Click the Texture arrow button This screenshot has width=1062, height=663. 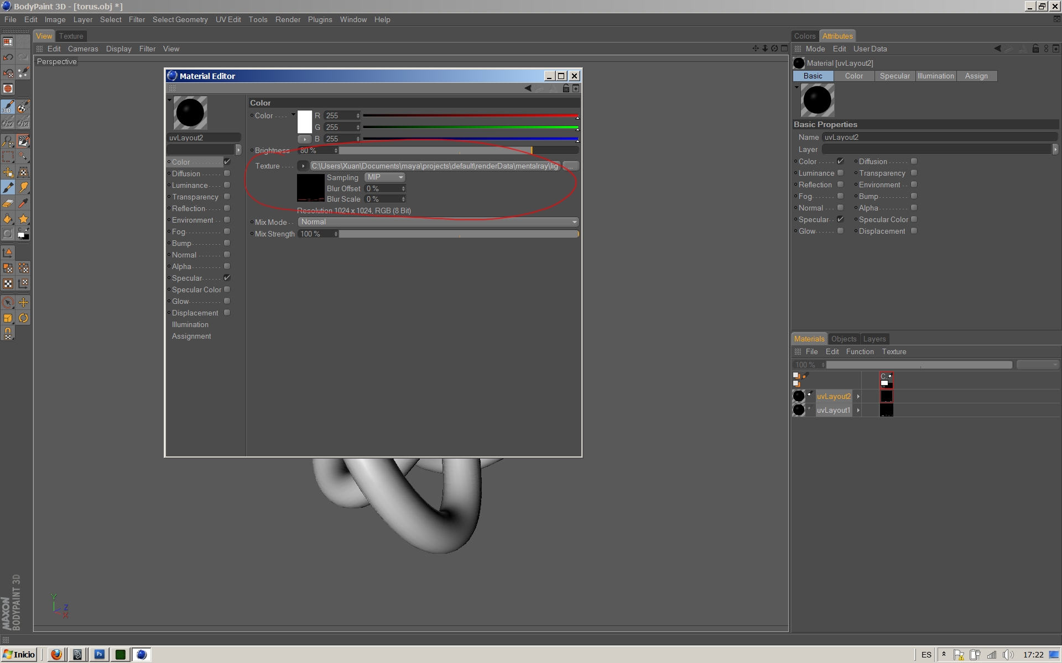[303, 166]
